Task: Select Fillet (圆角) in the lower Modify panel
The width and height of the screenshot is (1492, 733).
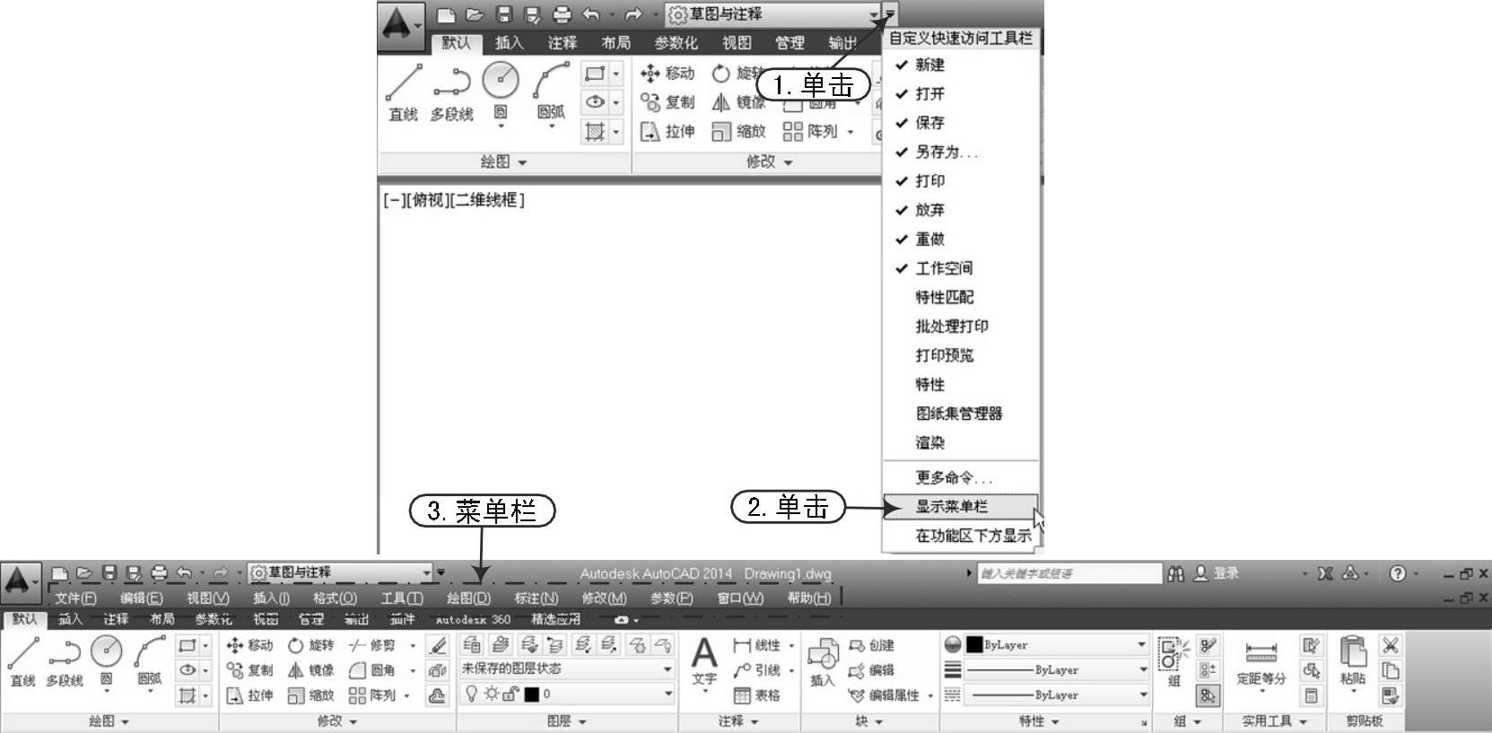Action: [x=372, y=670]
